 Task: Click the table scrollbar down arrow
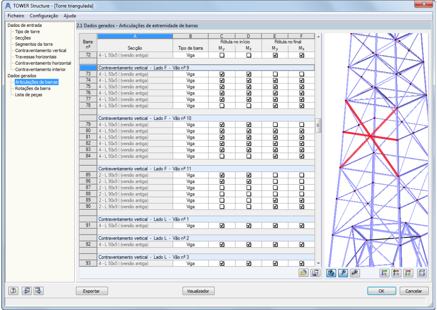pos(318,263)
